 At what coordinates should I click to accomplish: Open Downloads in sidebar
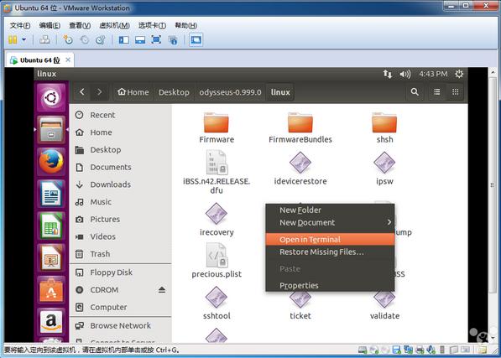tap(120, 184)
